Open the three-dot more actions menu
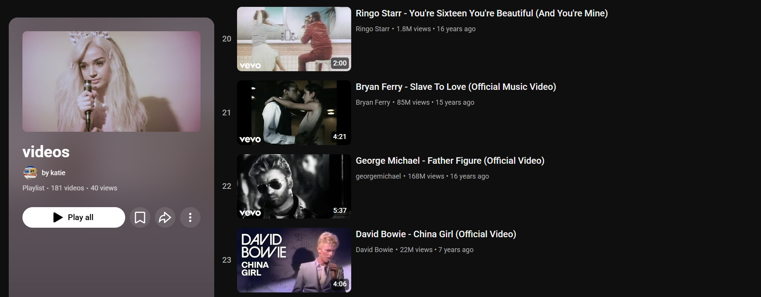 point(190,217)
